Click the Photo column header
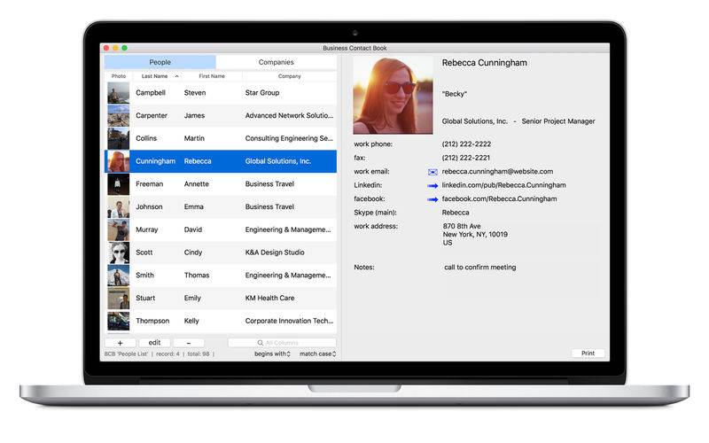This screenshot has width=709, height=443. coord(119,76)
